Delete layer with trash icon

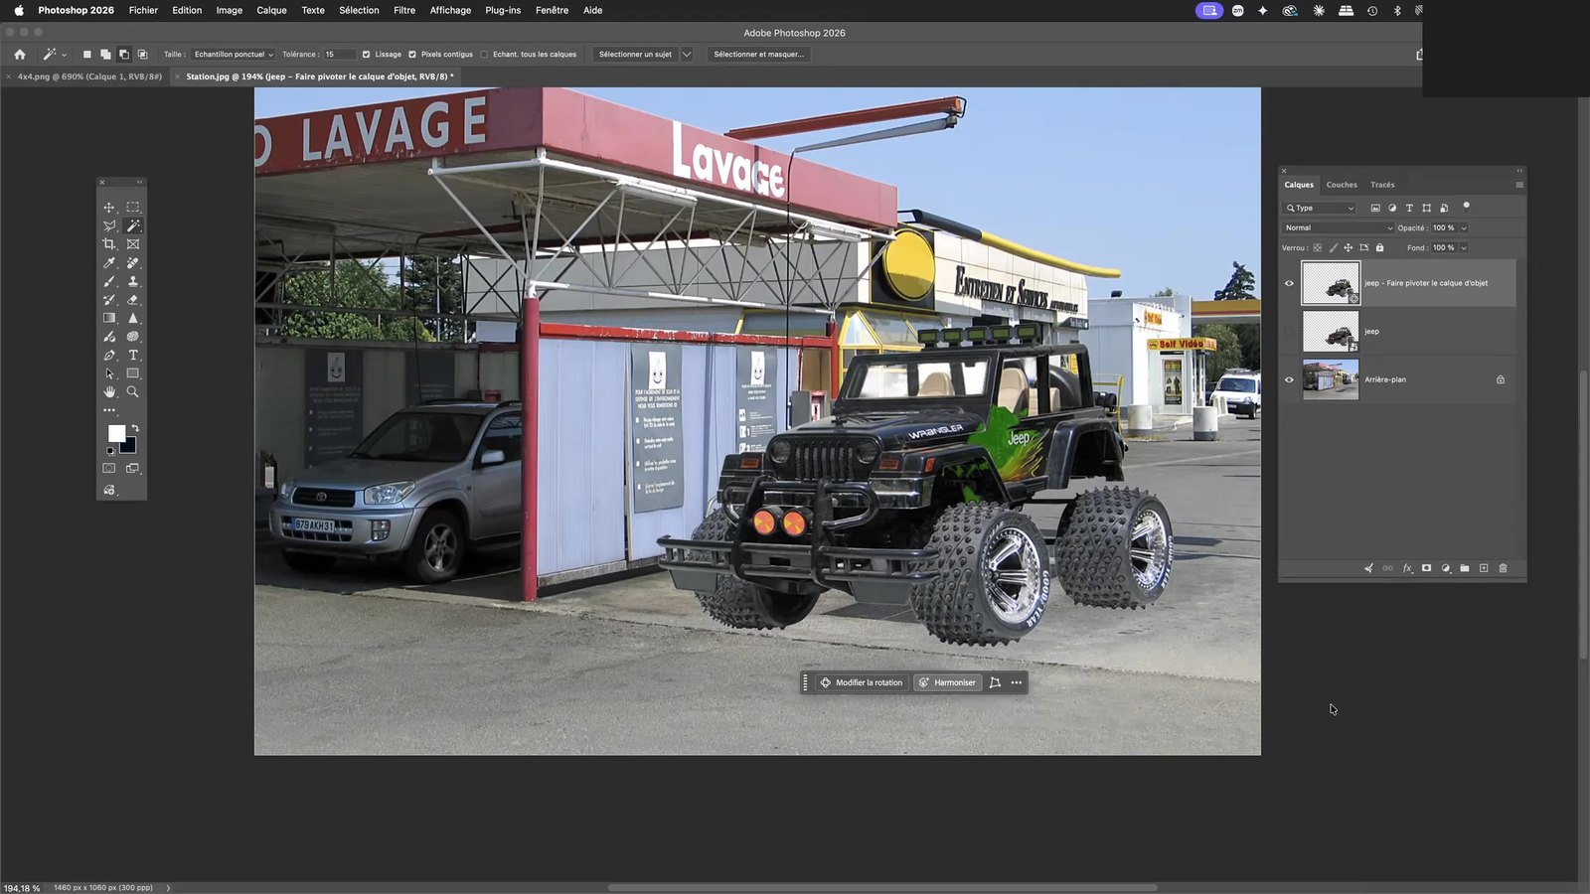tap(1503, 568)
